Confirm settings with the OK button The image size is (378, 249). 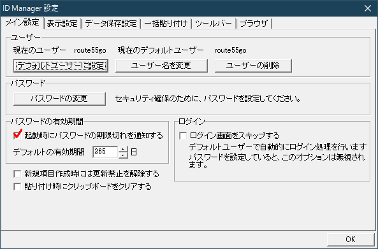point(351,239)
